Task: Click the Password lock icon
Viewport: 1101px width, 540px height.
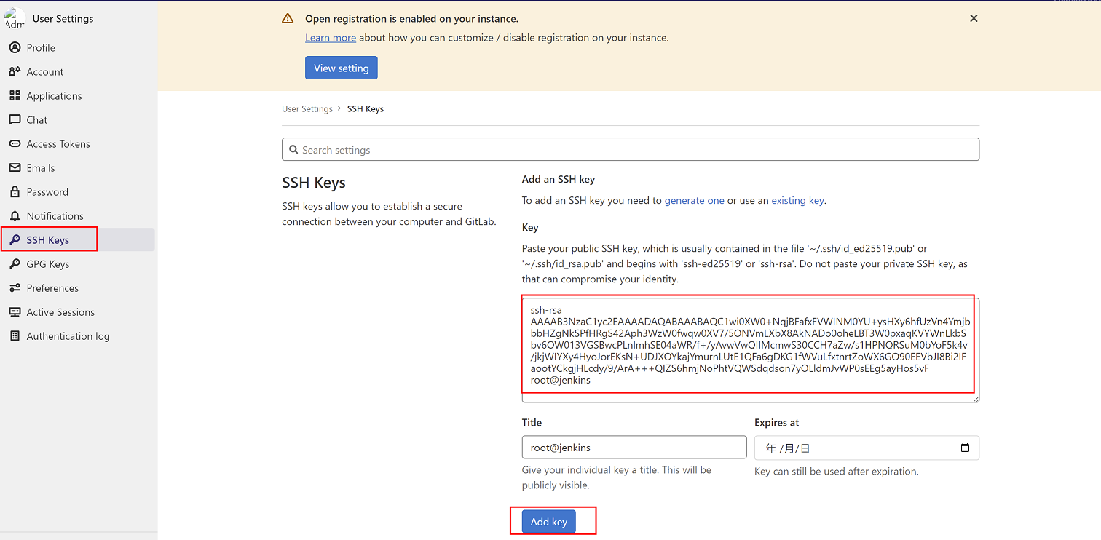Action: [x=15, y=192]
